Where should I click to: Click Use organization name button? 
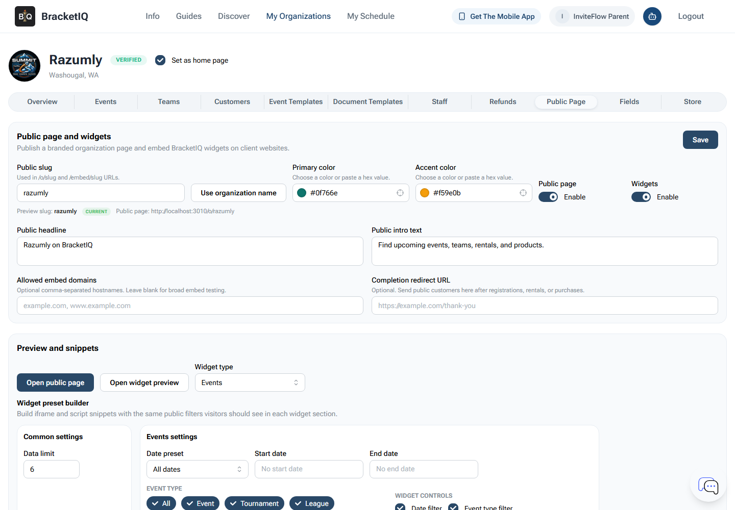[x=238, y=193]
